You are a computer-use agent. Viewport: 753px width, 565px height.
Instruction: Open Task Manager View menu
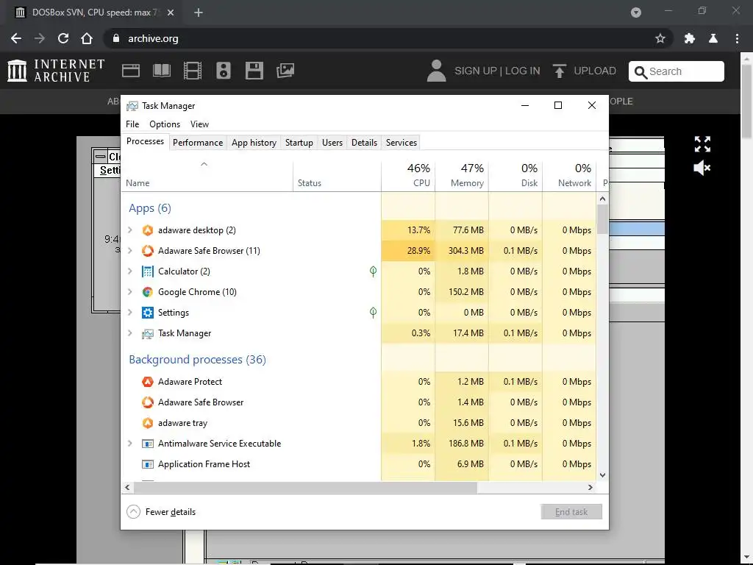pyautogui.click(x=199, y=124)
